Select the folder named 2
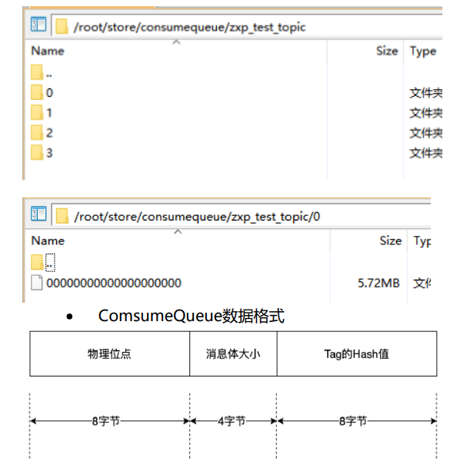467x461 pixels. 49,133
